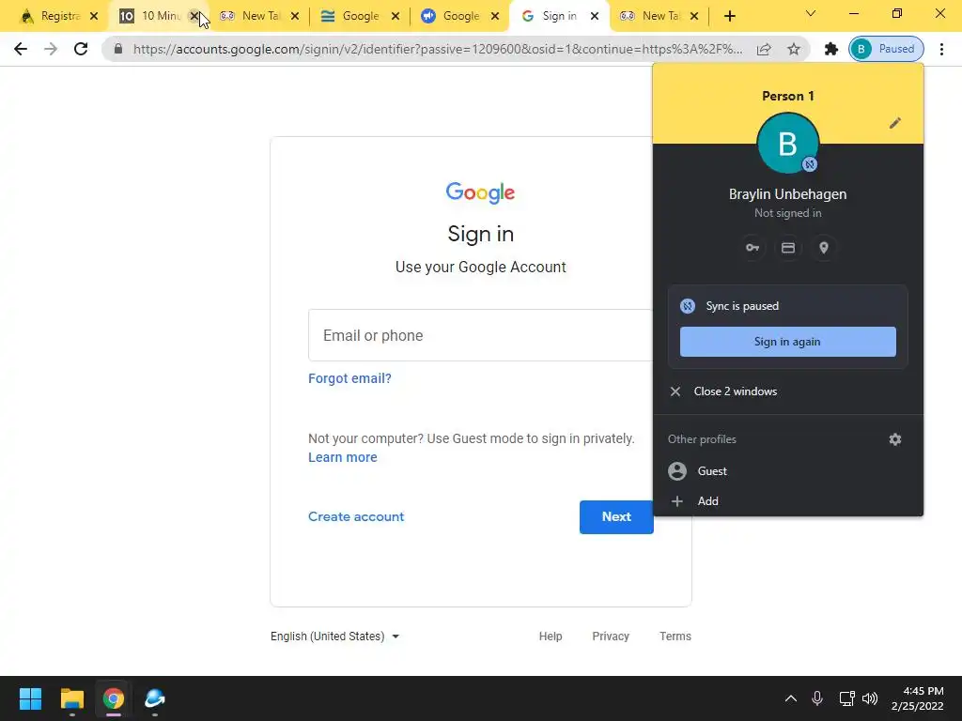Viewport: 962px width, 721px height.
Task: Click the microphone tray icon
Action: click(817, 698)
